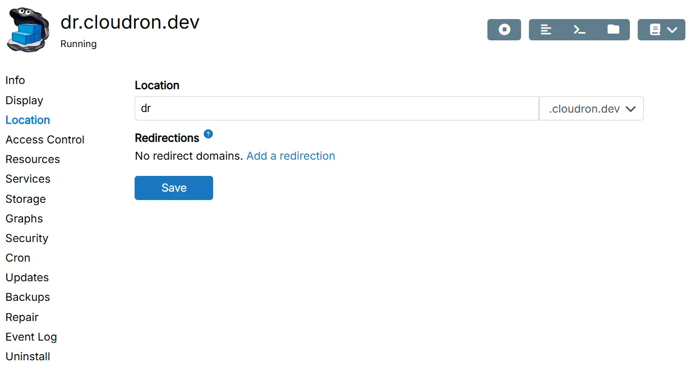
Task: Expand the .cloudron.dev domain dropdown
Action: [591, 109]
